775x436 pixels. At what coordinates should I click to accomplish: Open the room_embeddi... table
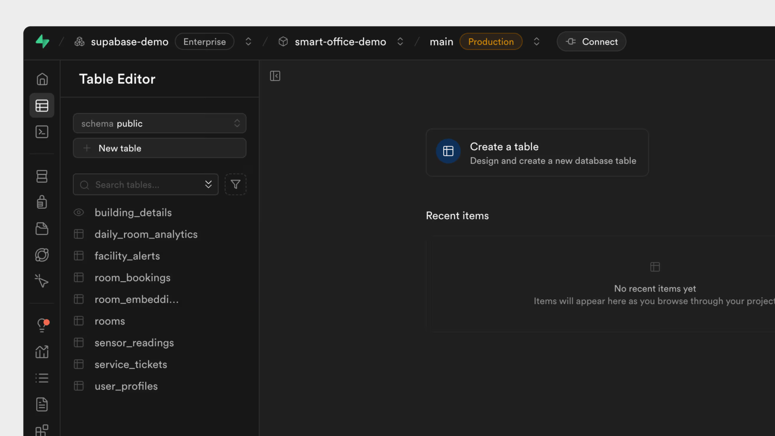(136, 299)
